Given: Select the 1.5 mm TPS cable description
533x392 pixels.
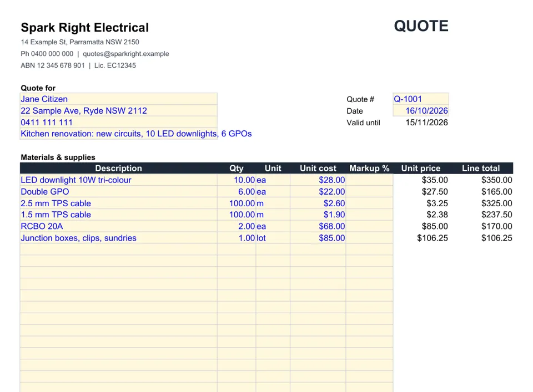Looking at the screenshot, I should tap(119, 215).
